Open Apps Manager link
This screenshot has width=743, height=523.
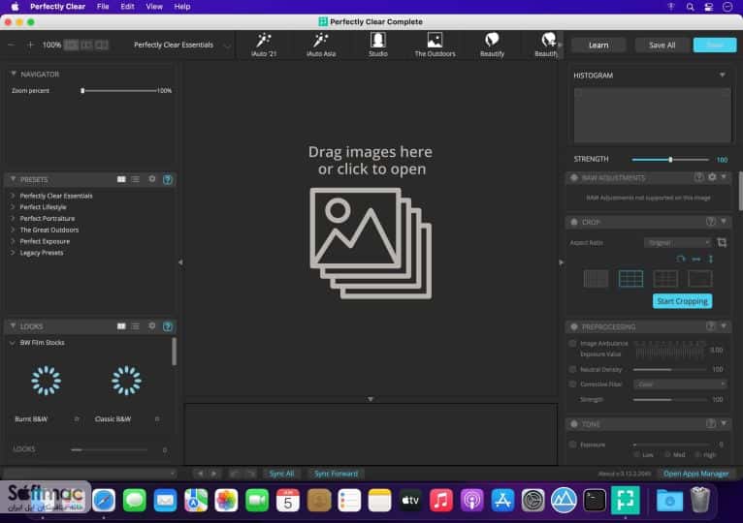pyautogui.click(x=695, y=474)
